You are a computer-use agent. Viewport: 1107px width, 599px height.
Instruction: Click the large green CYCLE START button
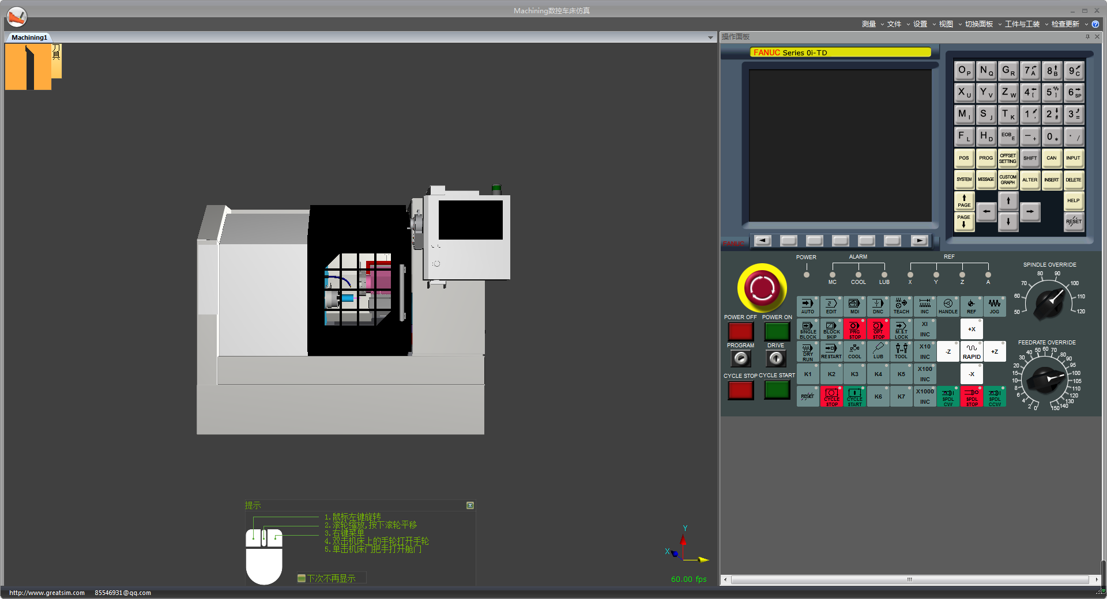click(777, 390)
